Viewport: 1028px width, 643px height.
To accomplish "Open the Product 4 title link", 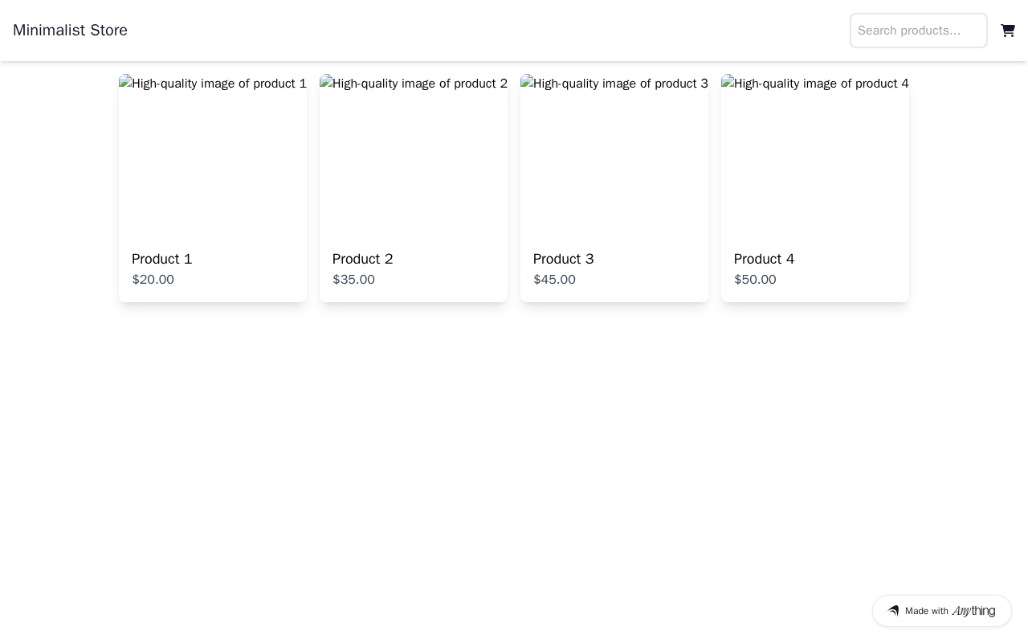I will [x=765, y=259].
